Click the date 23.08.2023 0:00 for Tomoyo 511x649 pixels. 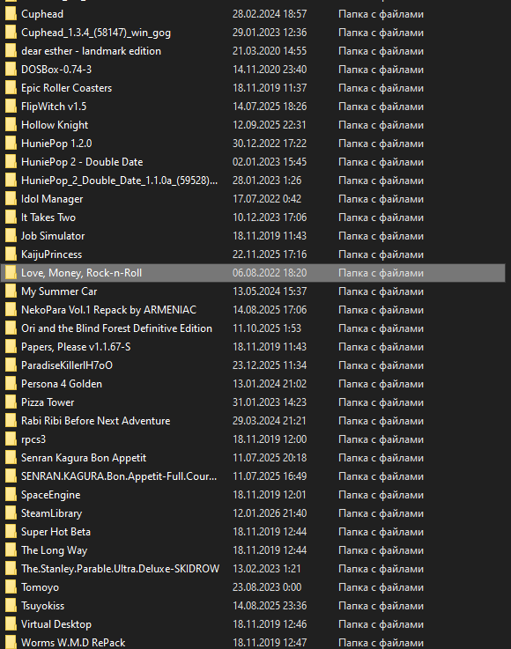(x=267, y=587)
